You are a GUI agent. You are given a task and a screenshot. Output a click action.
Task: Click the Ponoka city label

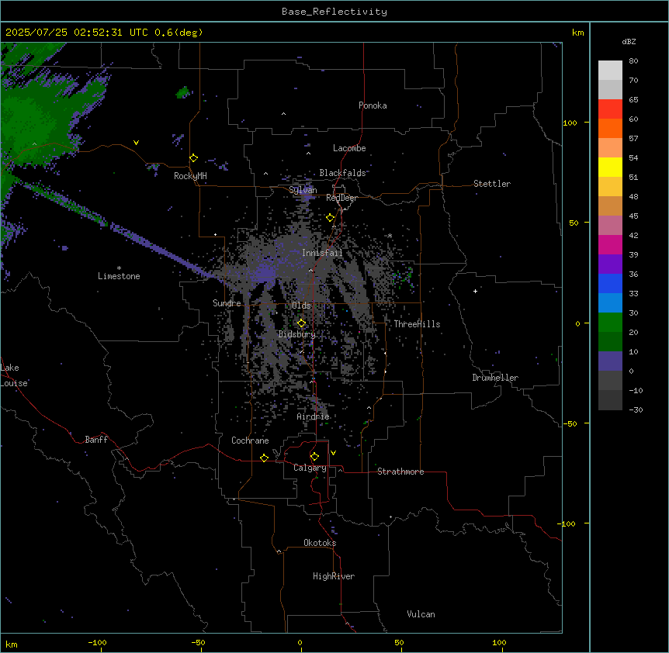tap(373, 105)
